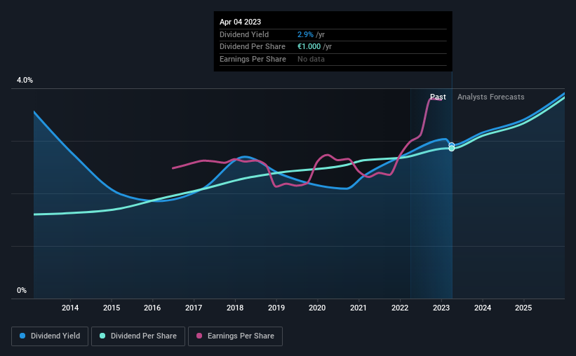This screenshot has width=576, height=356.
Task: Click the teal Dividend Per Share legend dot
Action: coord(102,336)
